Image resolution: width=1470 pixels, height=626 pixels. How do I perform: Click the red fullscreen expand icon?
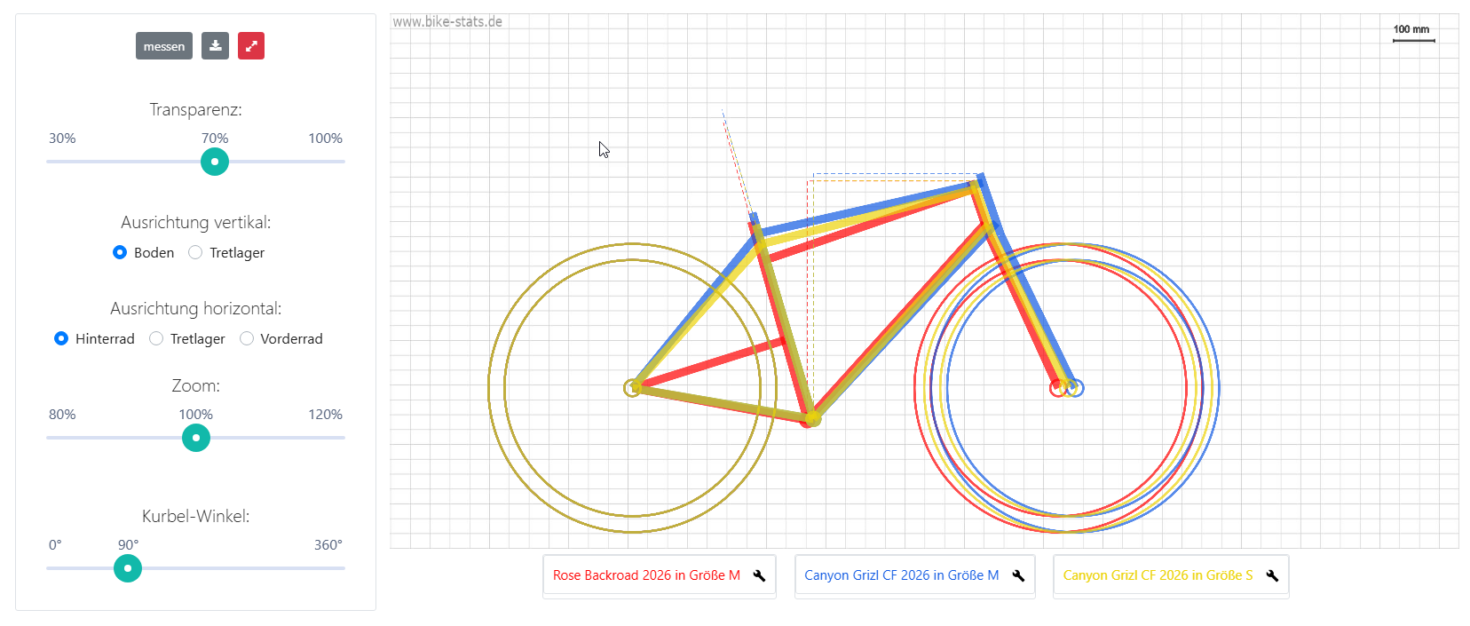click(251, 46)
